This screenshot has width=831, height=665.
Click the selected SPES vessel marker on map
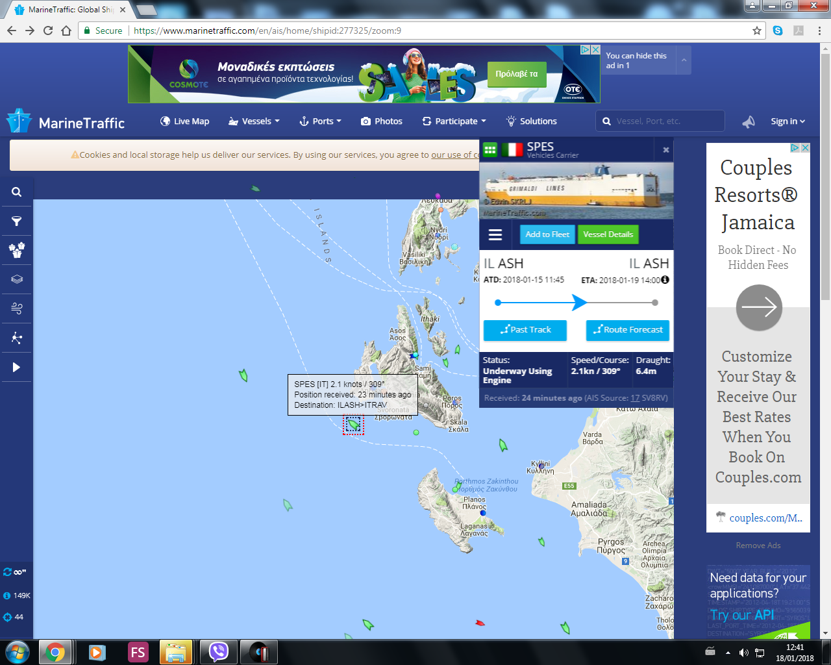point(353,425)
